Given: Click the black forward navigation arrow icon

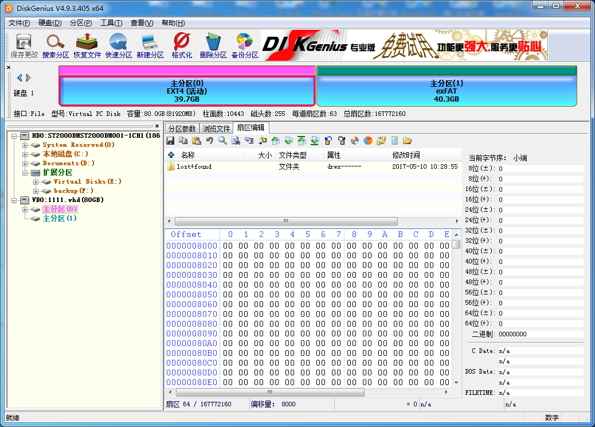Looking at the screenshot, I should tap(342, 141).
